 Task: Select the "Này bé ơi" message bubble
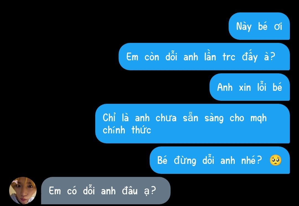259,26
